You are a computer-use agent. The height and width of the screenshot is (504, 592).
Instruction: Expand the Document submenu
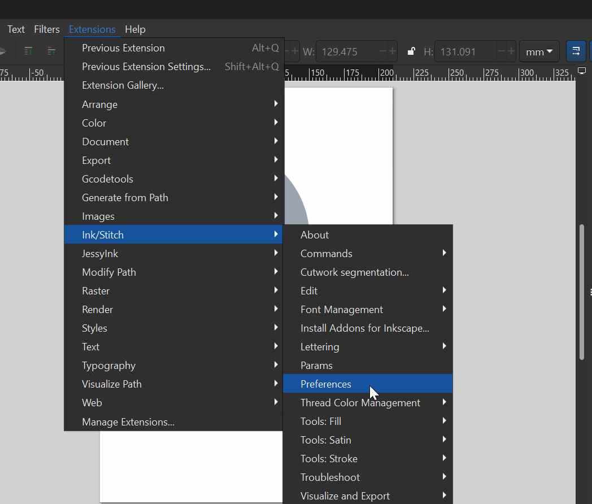[x=173, y=142]
